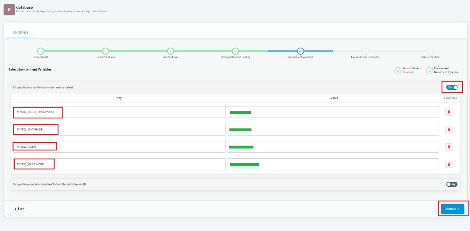This screenshot has width=470, height=231.
Task: Select the User Permission step
Action: point(430,51)
